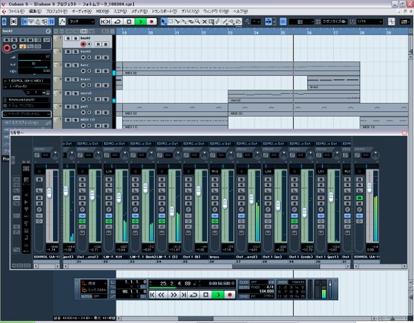Screen dimensions: 414x323
Task: Start playback from top toolbar Play button
Action: tap(141, 21)
